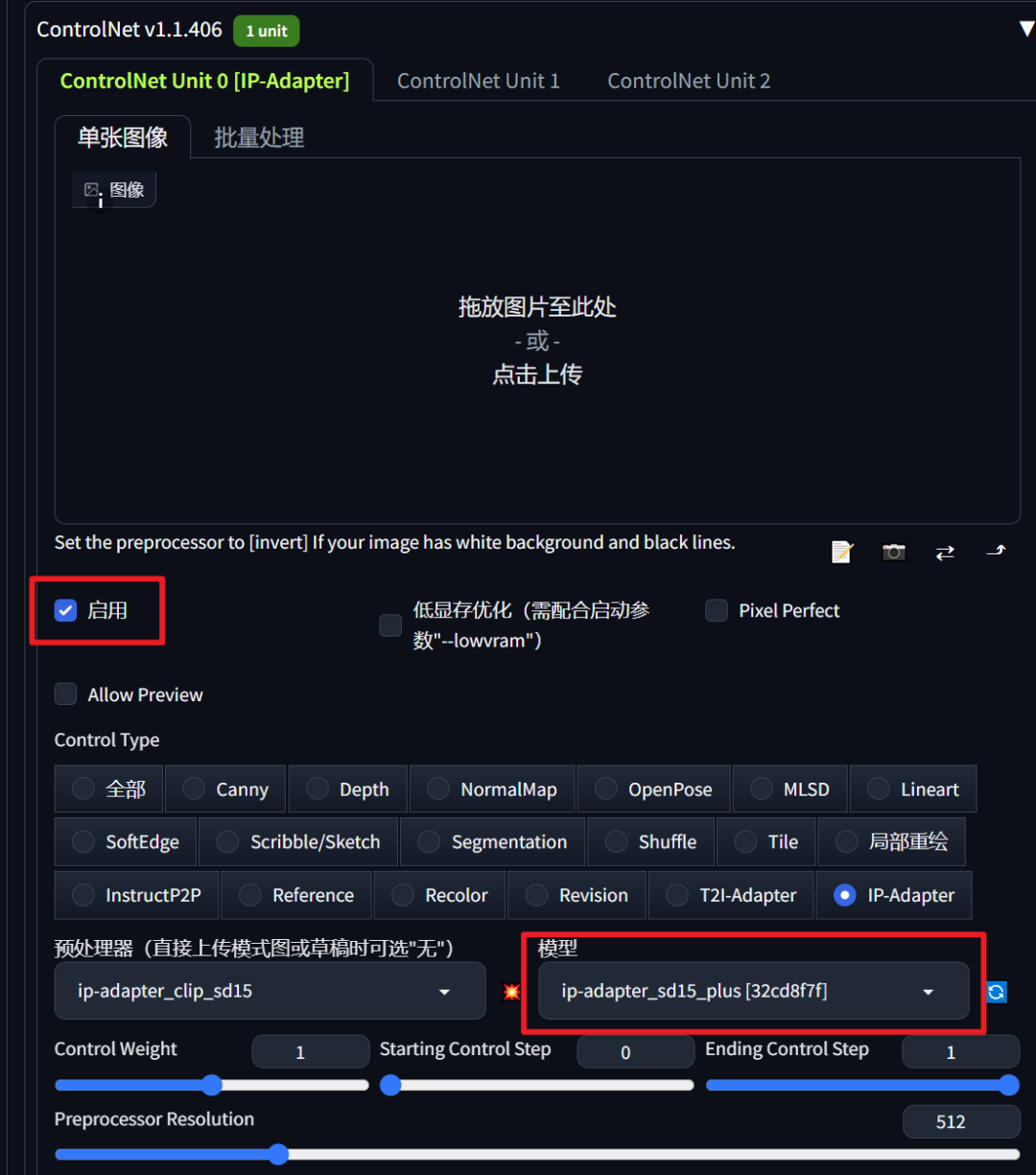1036x1175 pixels.
Task: Click the explosion run-preprocessor icon
Action: (511, 992)
